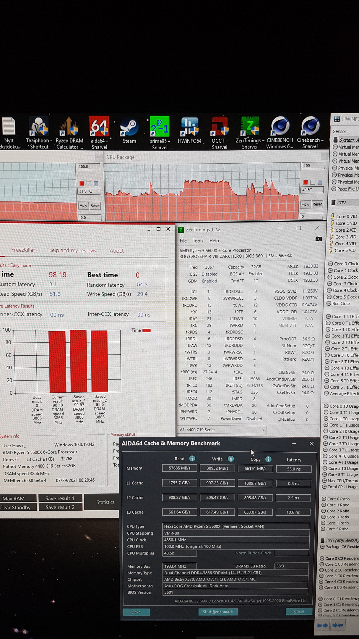The image size is (359, 639).
Task: Open the Nytt tekstdokument desktop file
Action: tap(9, 133)
